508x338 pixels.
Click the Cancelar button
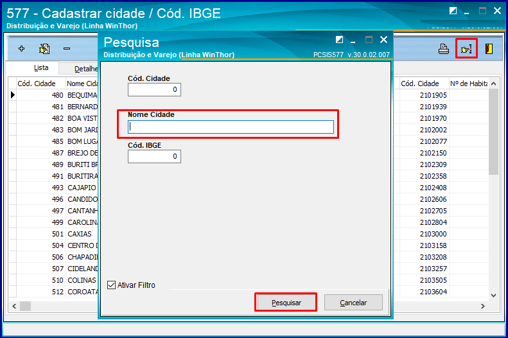click(353, 303)
